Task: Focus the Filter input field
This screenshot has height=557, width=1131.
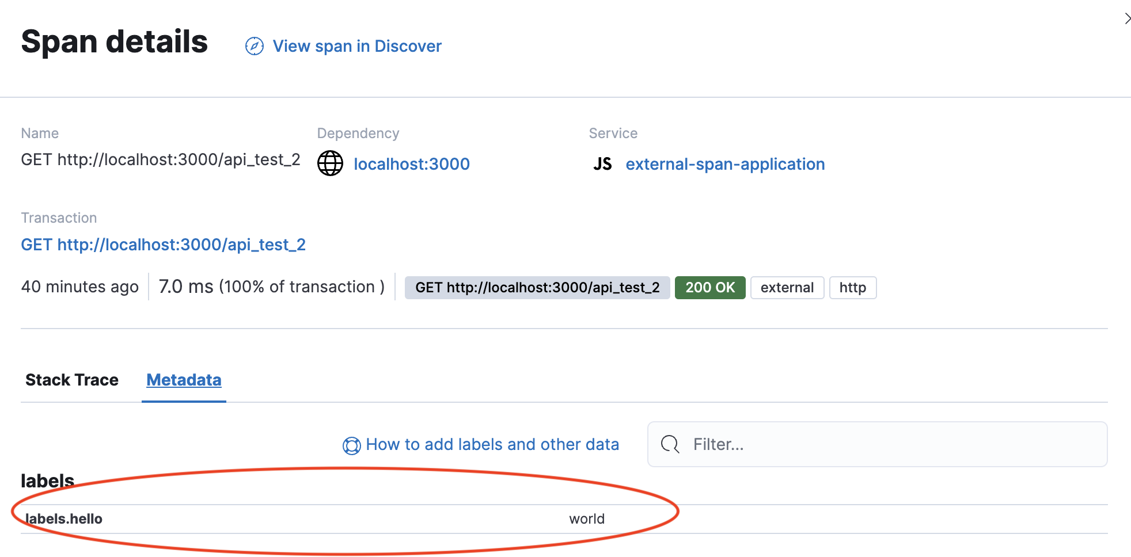Action: pyautogui.click(x=878, y=444)
